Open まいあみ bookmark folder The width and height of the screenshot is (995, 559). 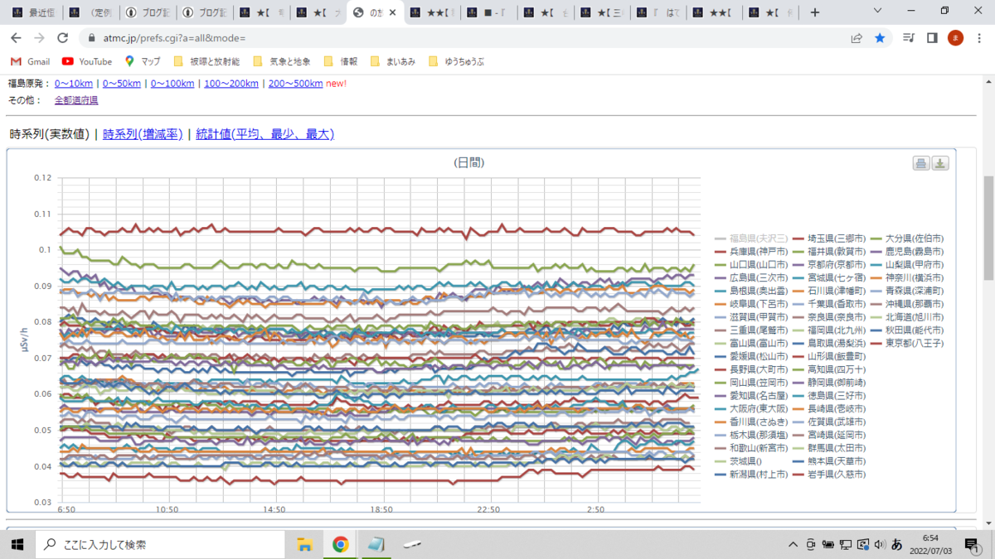pos(392,61)
